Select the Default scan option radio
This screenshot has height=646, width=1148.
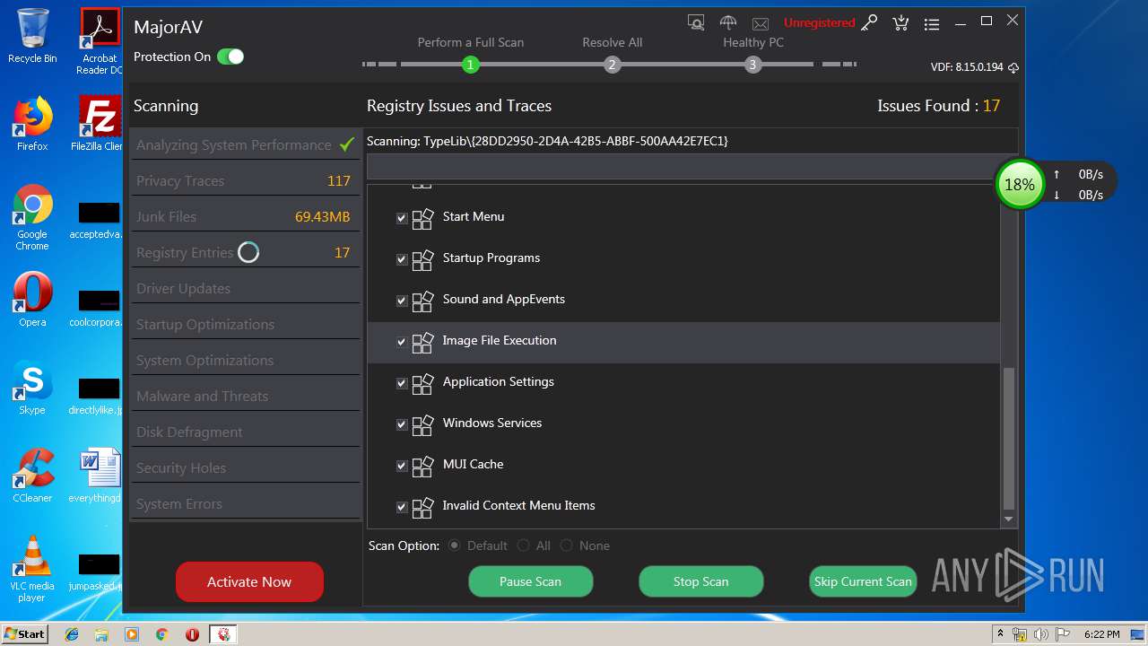point(455,546)
